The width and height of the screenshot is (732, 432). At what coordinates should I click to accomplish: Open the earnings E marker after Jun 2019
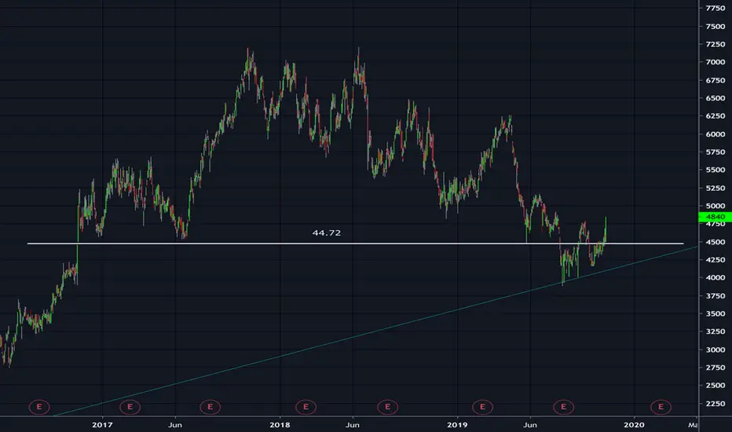[563, 407]
